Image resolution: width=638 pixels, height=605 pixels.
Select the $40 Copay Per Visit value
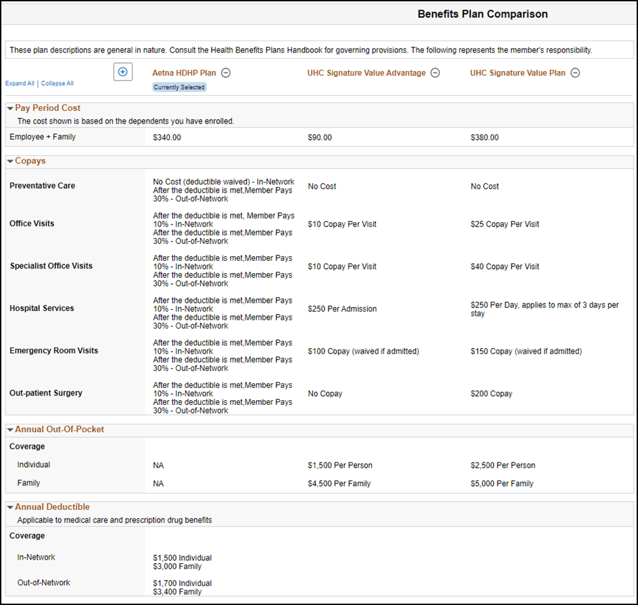[505, 266]
